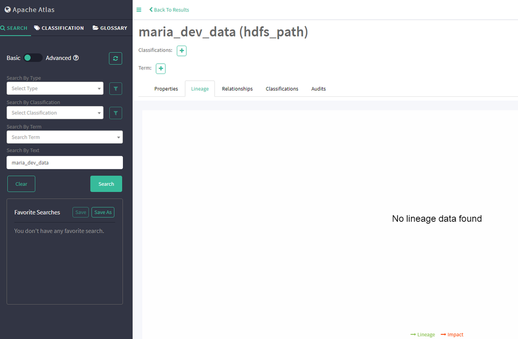Open the Select Classification dropdown
This screenshot has height=339, width=518.
pyautogui.click(x=55, y=113)
